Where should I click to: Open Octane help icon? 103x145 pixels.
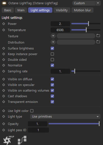pyautogui.click(x=8, y=140)
